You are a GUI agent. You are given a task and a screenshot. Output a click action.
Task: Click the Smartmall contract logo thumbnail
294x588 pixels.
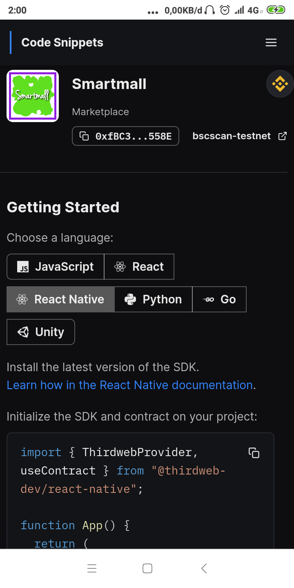point(33,96)
